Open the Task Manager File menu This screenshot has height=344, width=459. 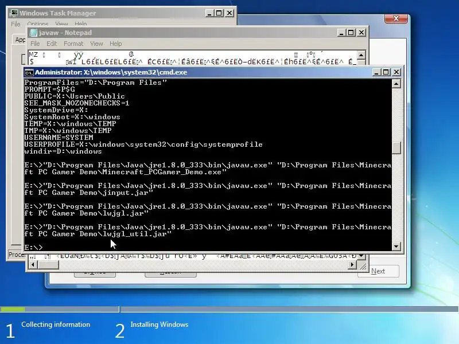(x=15, y=24)
